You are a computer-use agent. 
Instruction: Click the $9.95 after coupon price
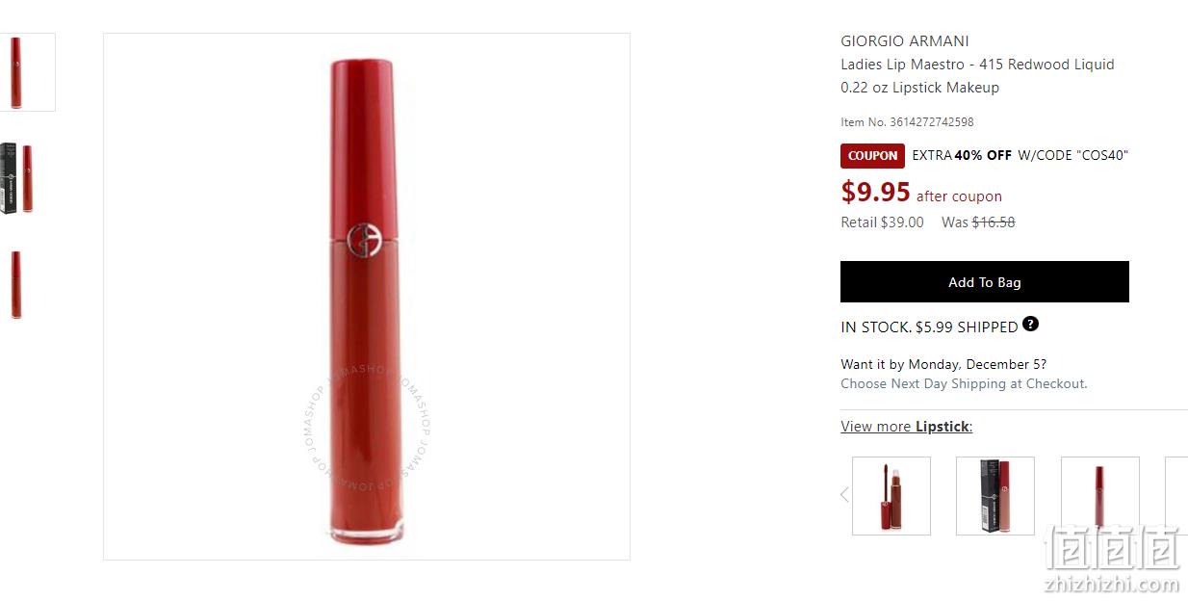click(921, 192)
